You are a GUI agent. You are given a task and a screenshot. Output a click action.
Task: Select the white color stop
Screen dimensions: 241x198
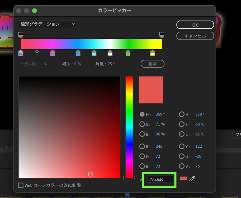pos(110,53)
